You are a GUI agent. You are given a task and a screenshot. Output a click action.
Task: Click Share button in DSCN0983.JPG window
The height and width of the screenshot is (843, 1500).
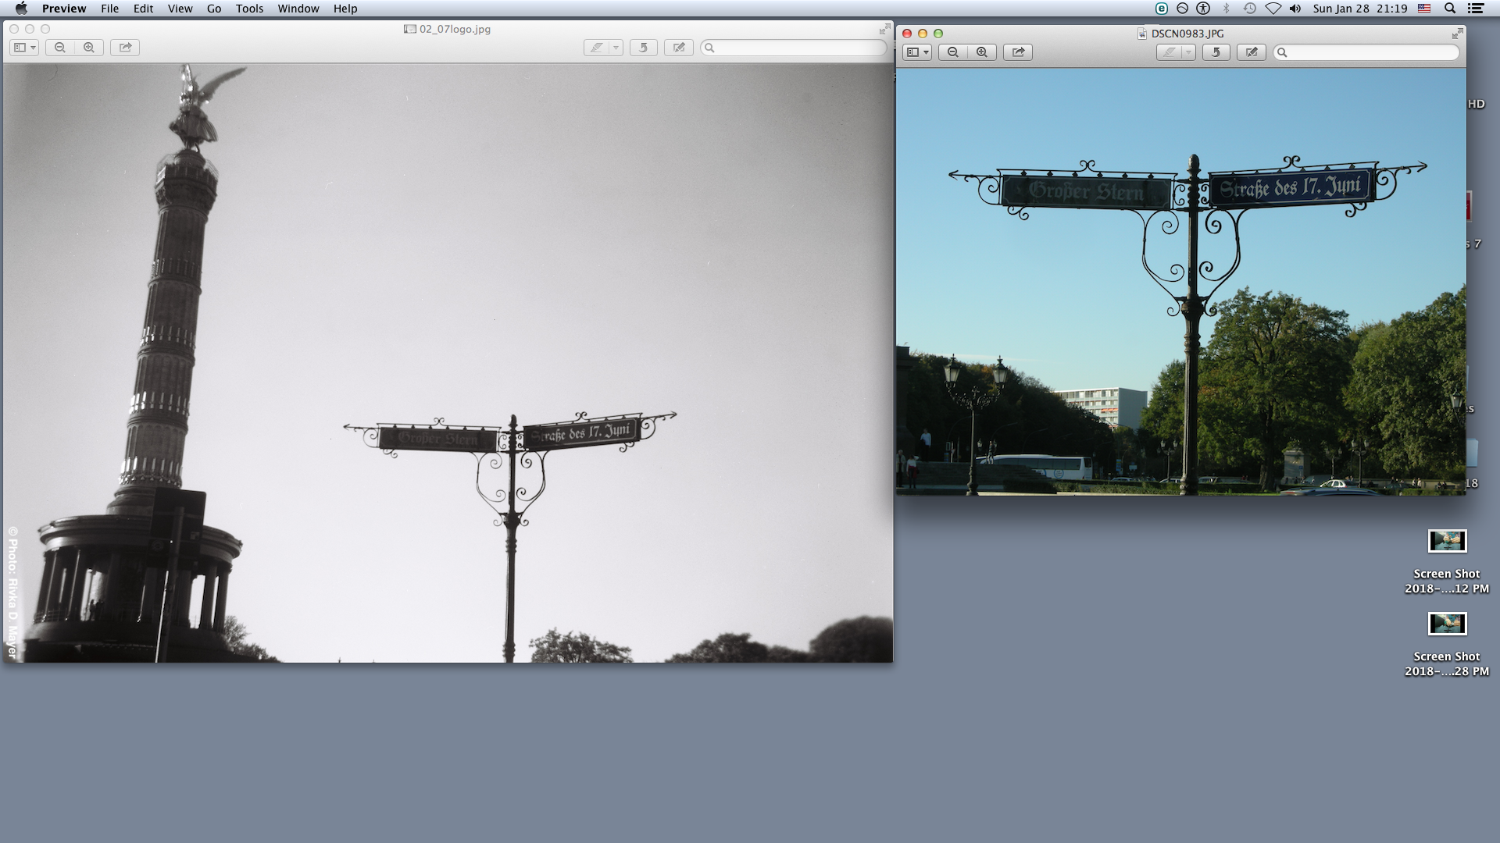pyautogui.click(x=1018, y=52)
